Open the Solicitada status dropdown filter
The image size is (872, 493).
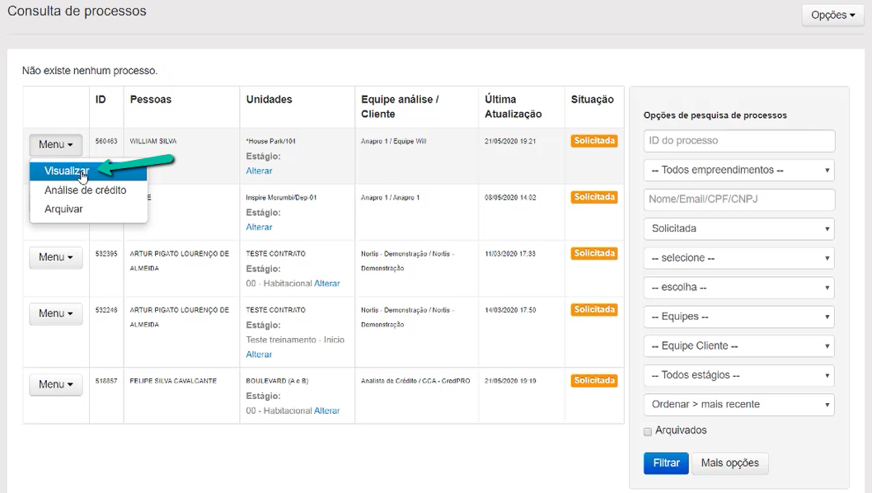tap(738, 228)
